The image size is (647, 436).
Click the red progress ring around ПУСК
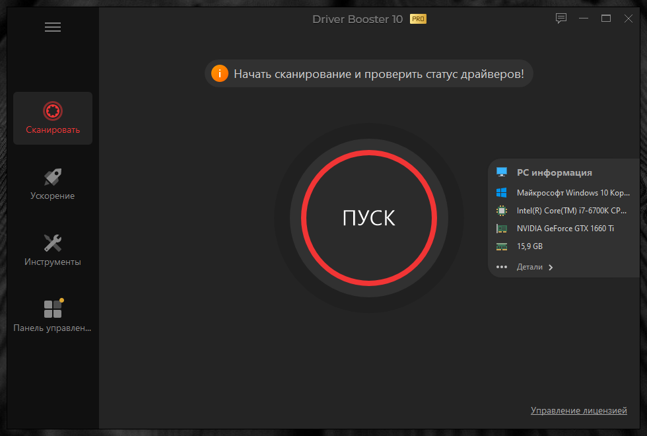pyautogui.click(x=369, y=151)
